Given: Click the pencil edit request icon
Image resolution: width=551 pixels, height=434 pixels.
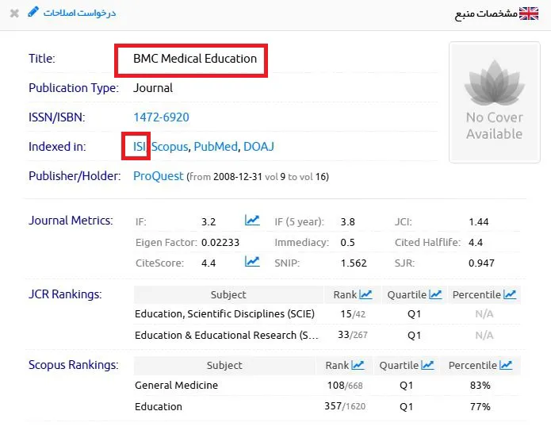Looking at the screenshot, I should pos(33,13).
